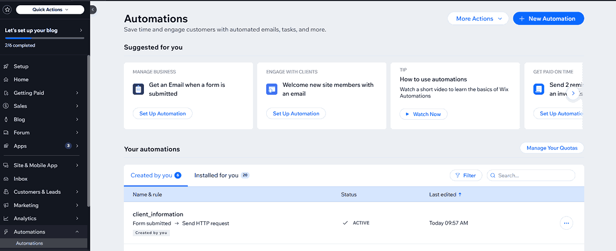
Task: Click the Inbox icon in sidebar
Action: [x=6, y=179]
